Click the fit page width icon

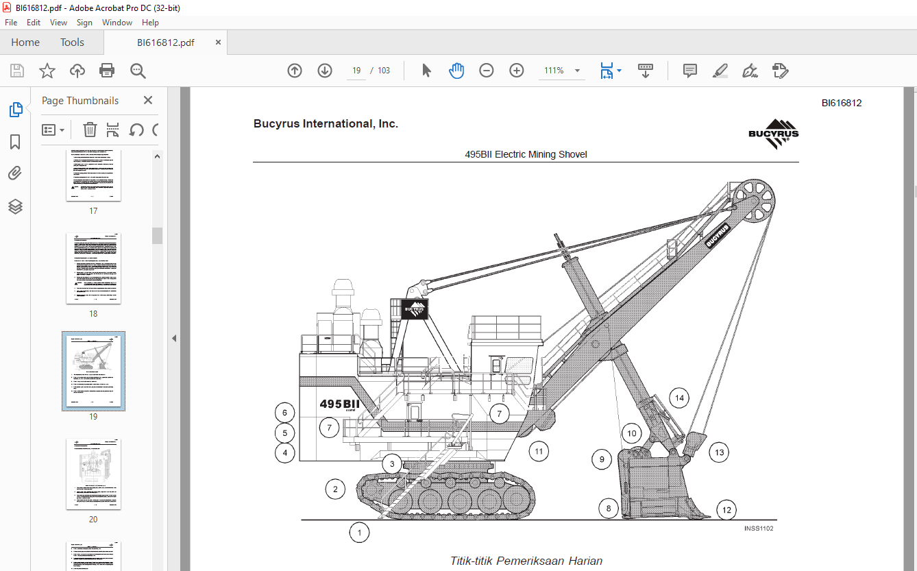pyautogui.click(x=607, y=71)
